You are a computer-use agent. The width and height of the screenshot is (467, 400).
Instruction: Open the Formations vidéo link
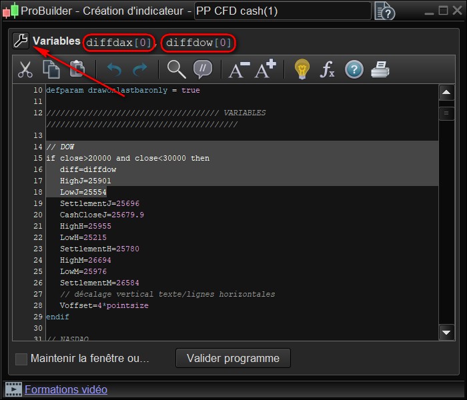[66, 389]
